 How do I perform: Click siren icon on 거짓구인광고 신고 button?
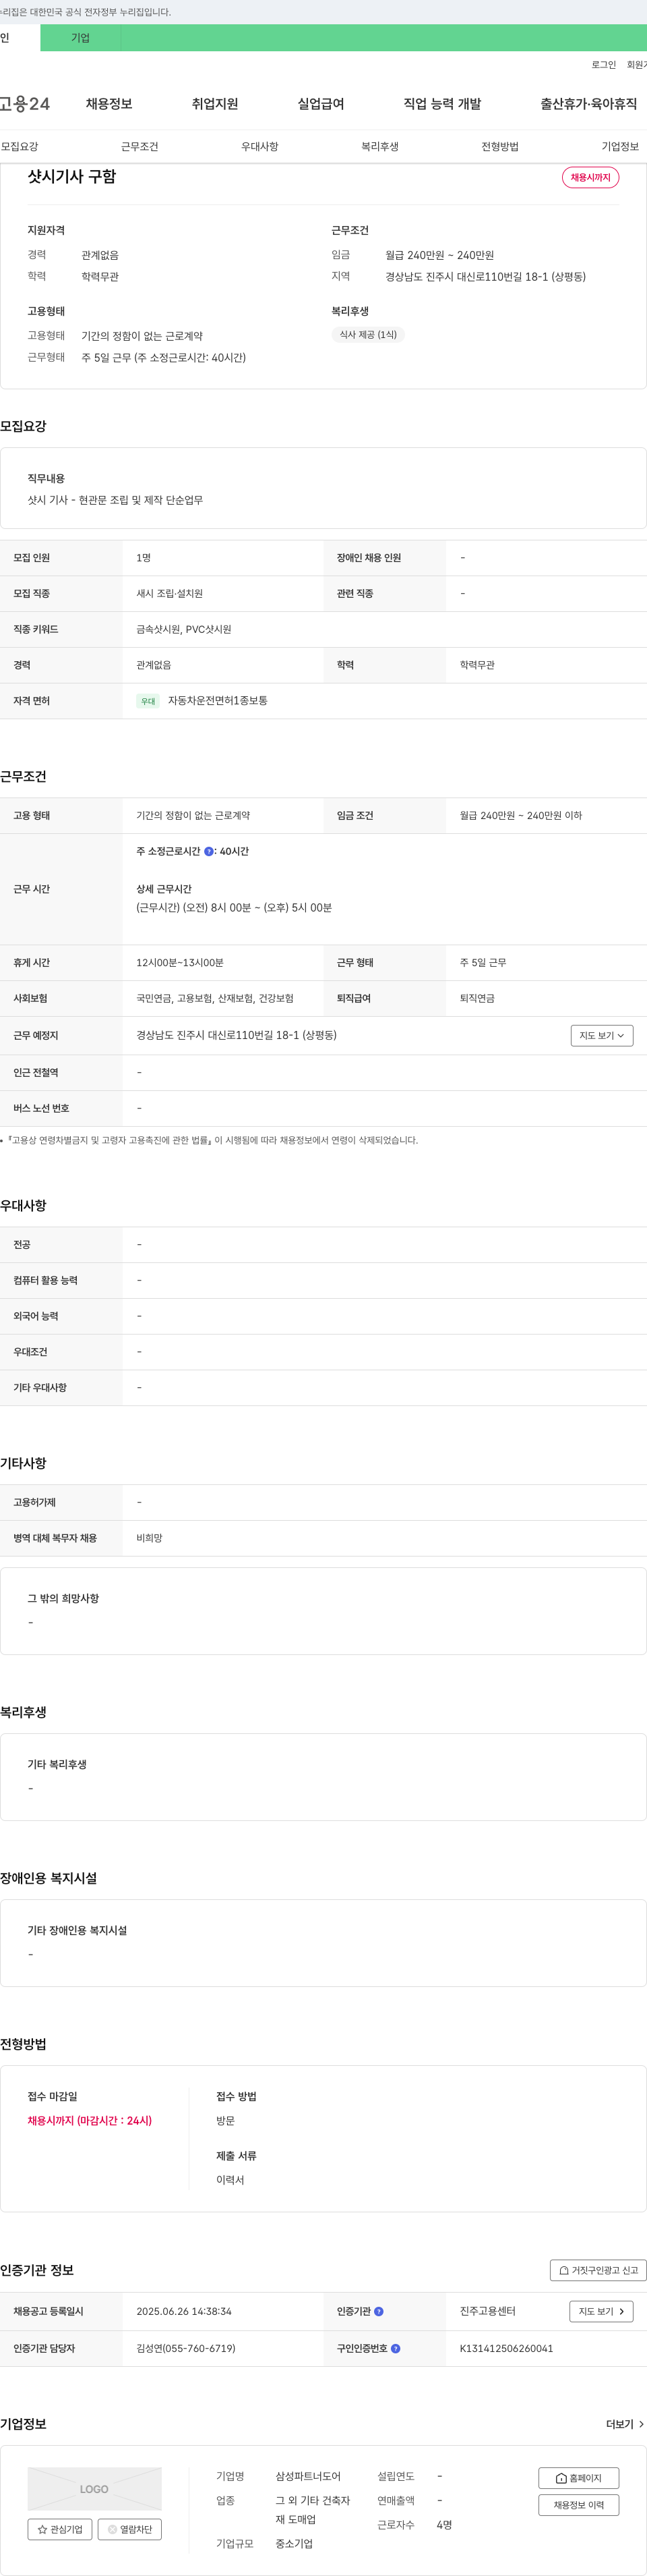click(564, 2270)
